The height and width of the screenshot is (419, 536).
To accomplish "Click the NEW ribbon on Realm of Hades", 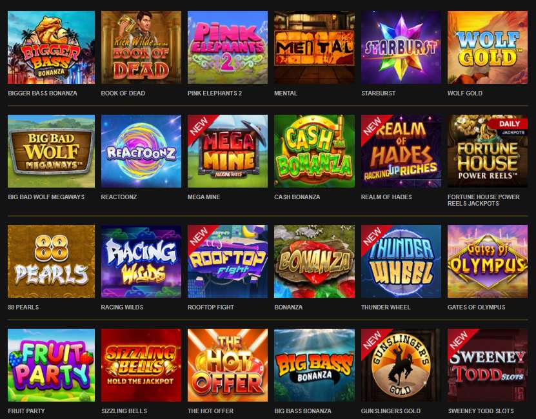I will [x=373, y=127].
